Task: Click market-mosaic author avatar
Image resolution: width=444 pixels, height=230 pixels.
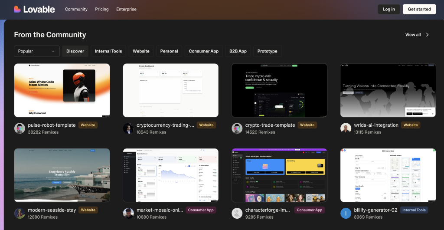Action: coord(128,213)
